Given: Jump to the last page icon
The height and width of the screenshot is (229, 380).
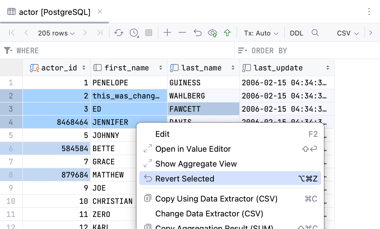Looking at the screenshot, I should [100, 33].
